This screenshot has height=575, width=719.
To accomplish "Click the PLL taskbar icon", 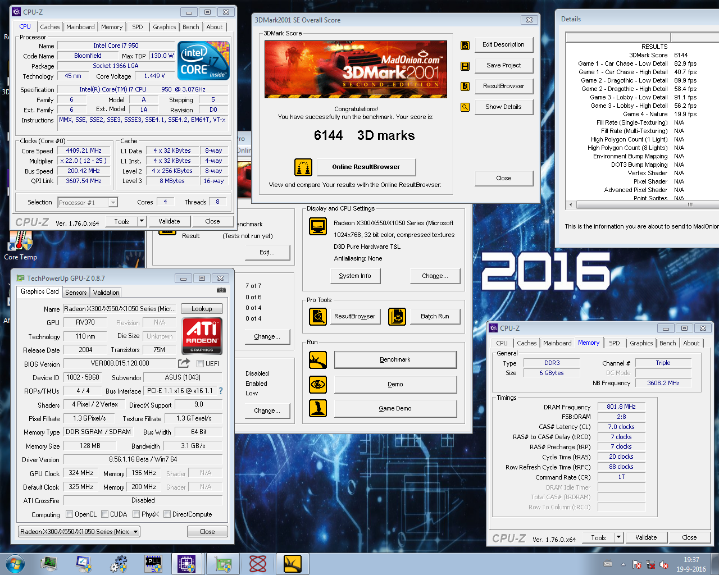I will 153,564.
